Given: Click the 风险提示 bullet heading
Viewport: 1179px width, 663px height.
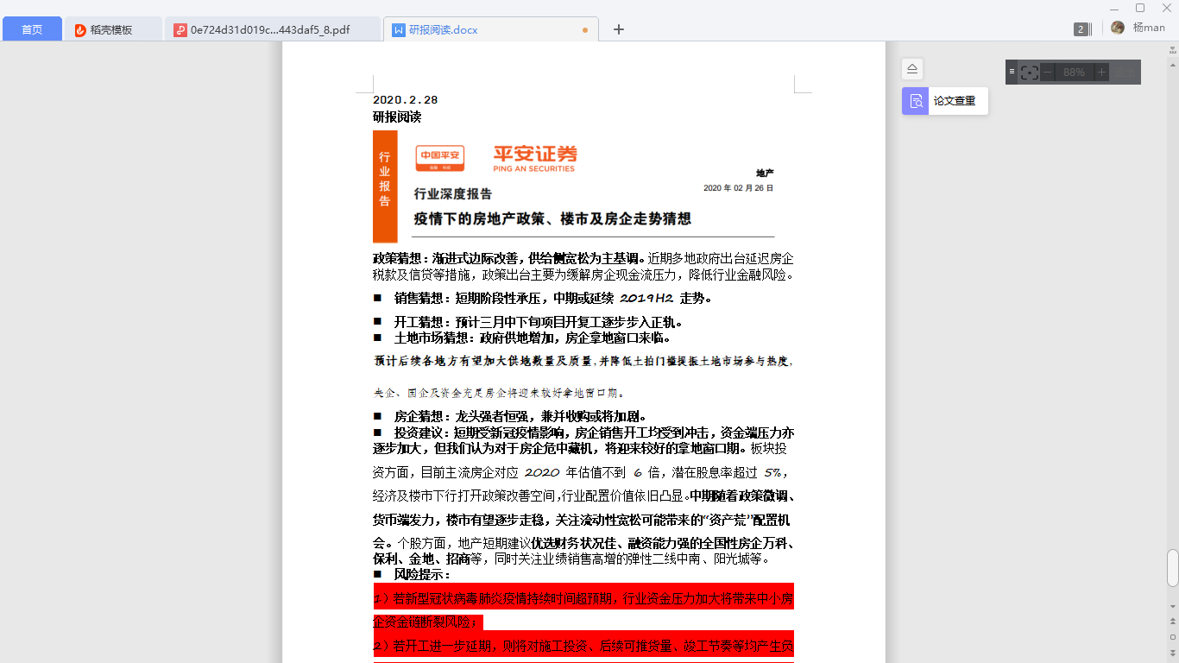Looking at the screenshot, I should pos(413,574).
